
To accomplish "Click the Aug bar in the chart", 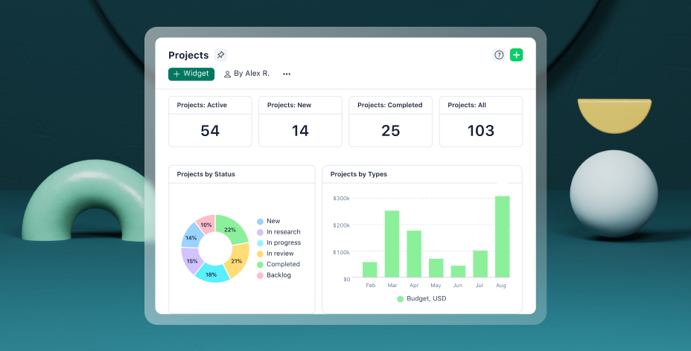I will (x=503, y=237).
